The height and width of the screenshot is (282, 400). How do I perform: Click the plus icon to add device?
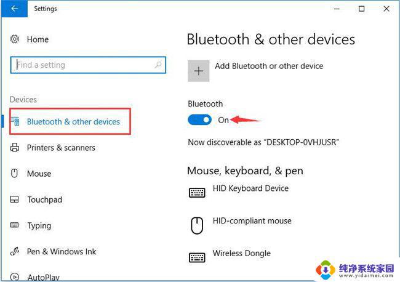click(199, 71)
